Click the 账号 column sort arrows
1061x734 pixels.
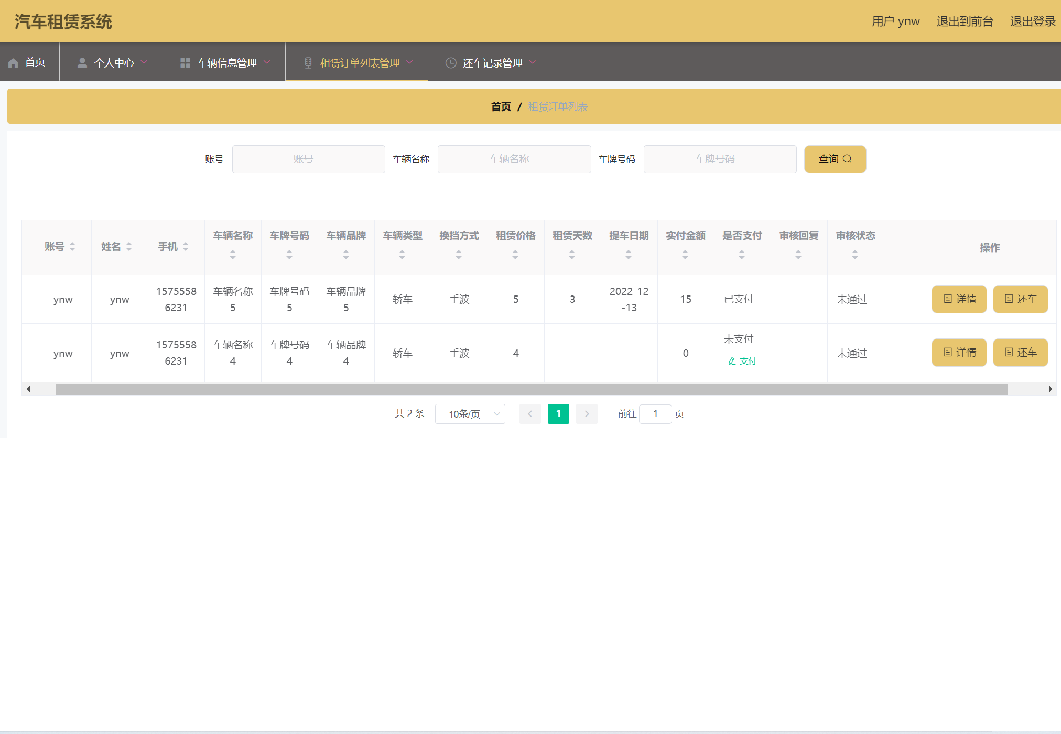[x=72, y=247]
